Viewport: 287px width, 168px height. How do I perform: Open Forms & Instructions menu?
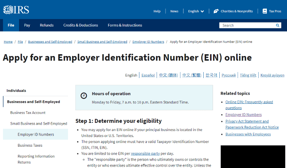tap(125, 25)
